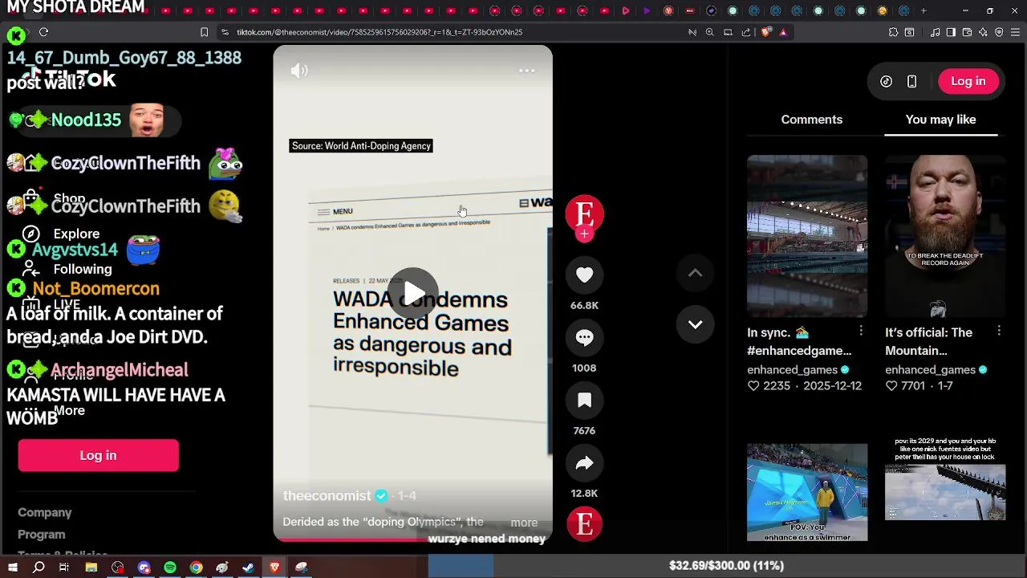Open Task View on the taskbar
The image size is (1027, 578).
pos(64,568)
